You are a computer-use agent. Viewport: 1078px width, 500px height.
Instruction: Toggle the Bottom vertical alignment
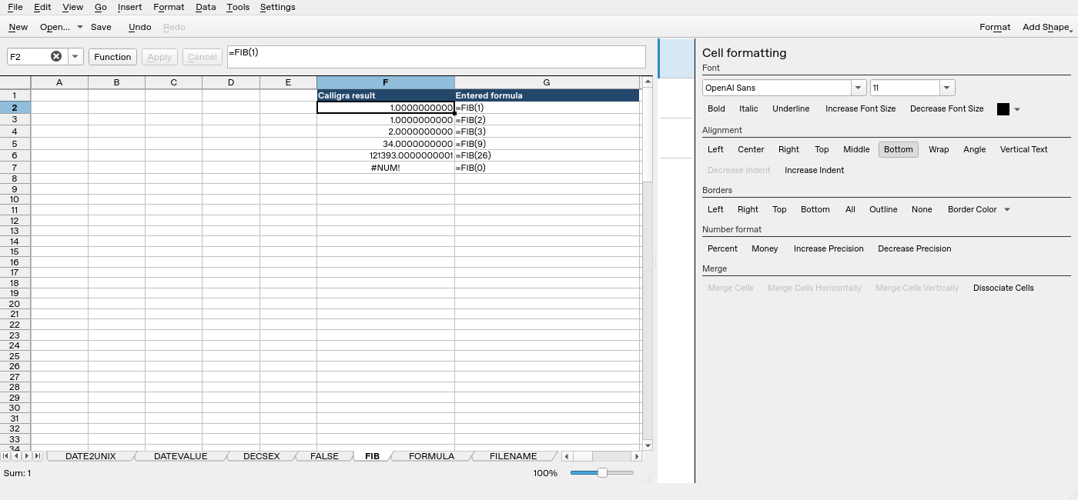pos(898,149)
